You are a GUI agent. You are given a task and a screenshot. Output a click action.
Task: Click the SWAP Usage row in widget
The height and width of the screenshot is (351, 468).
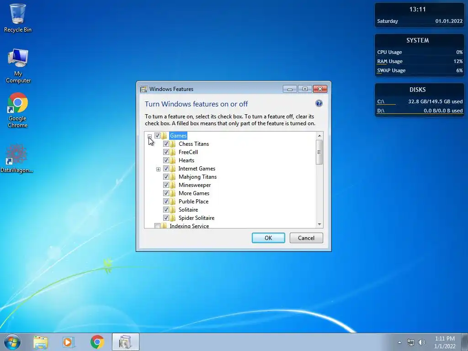[420, 70]
